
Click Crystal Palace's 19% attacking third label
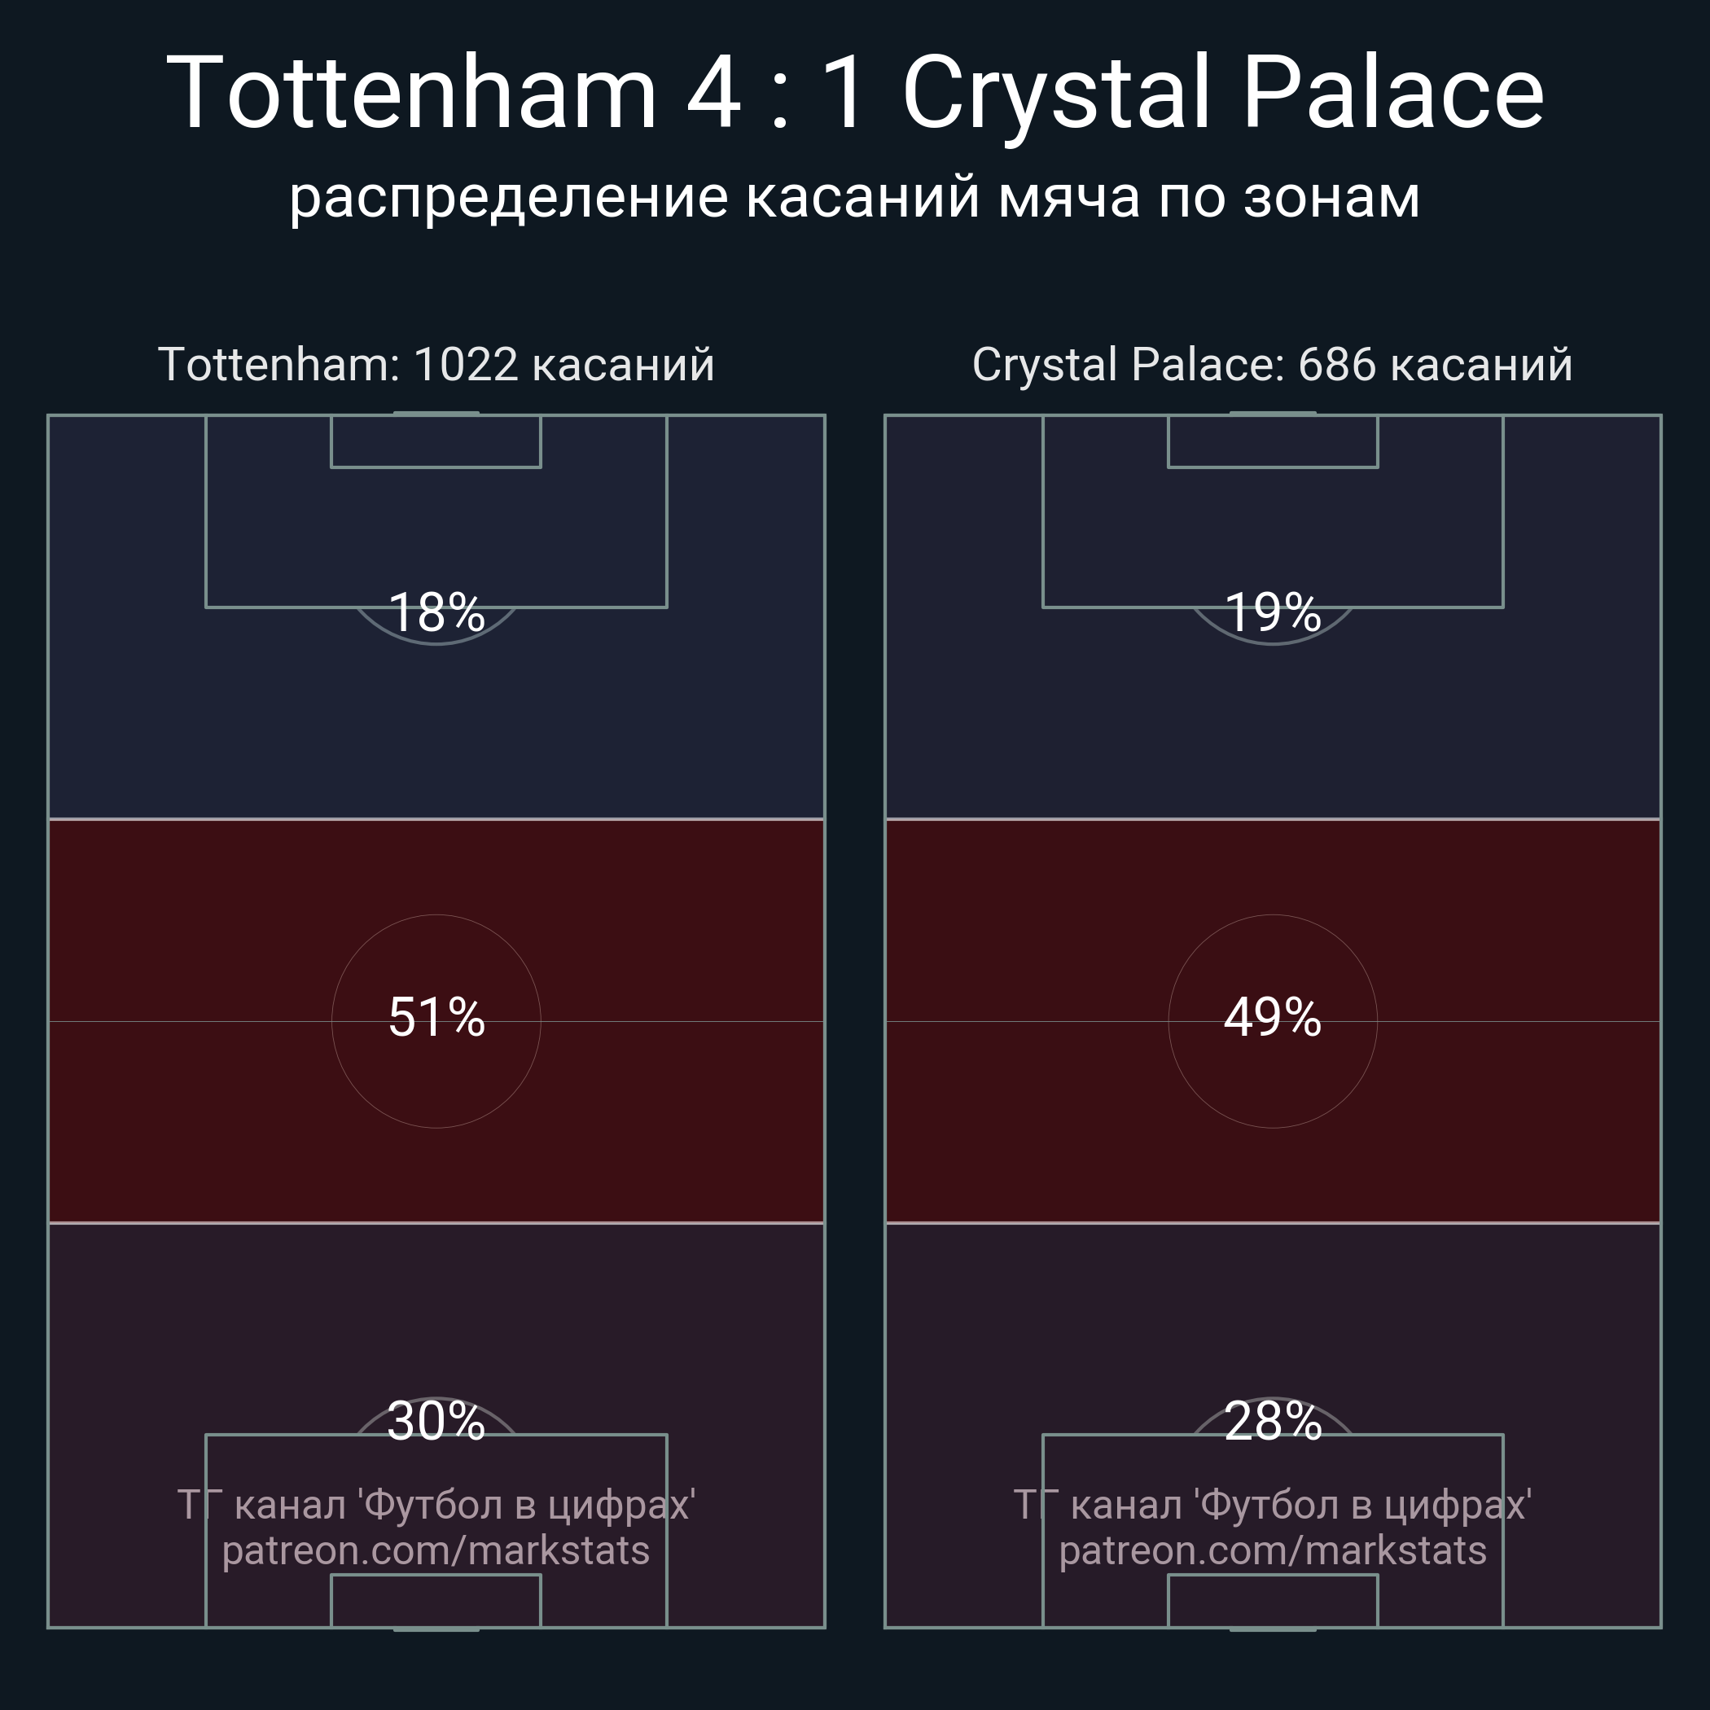[1273, 612]
